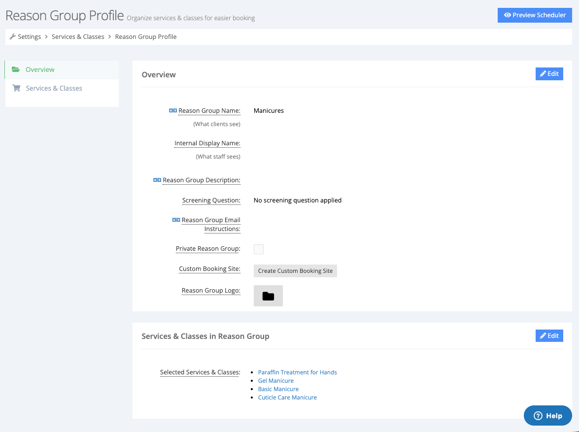
Task: Open Paraffin Treatment for Hands link
Action: click(x=297, y=372)
